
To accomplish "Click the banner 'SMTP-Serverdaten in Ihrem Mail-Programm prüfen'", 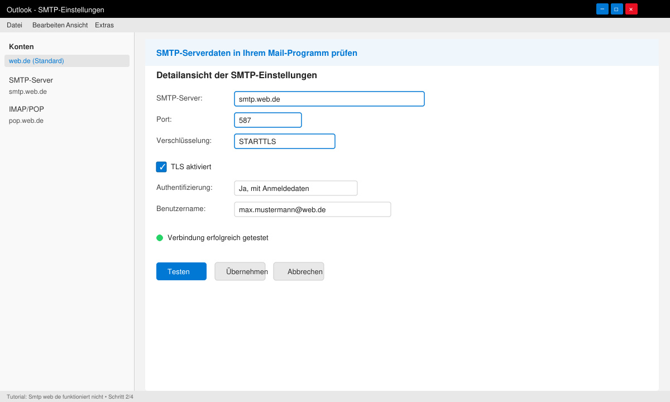I will pyautogui.click(x=257, y=53).
